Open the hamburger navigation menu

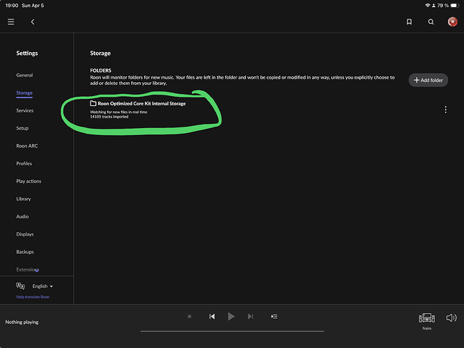[11, 22]
